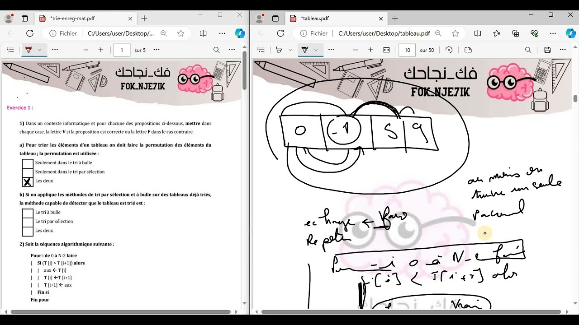Select the Draw pen tool in tableau window
Screen dimensions: 579x325
[305, 50]
